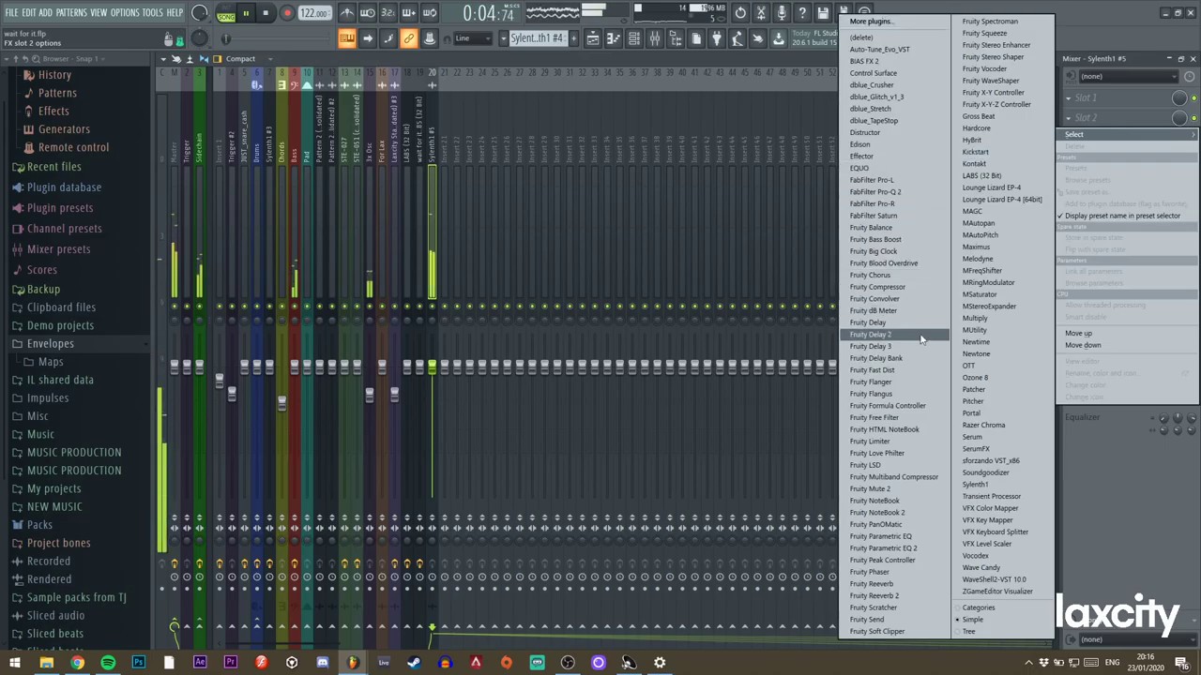Toggle the countdown before recording icon

pyautogui.click(x=388, y=13)
